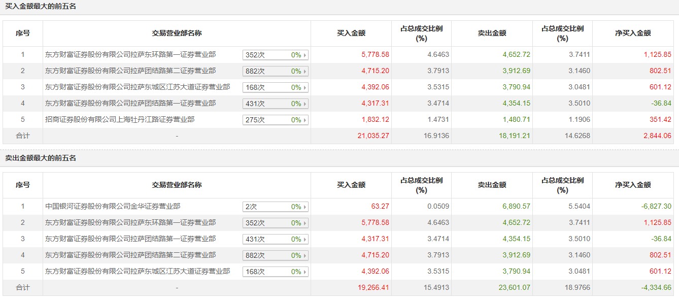The height and width of the screenshot is (300, 679).
Task: Open the 431次 box in the sell top-five table
Action: coord(275,240)
